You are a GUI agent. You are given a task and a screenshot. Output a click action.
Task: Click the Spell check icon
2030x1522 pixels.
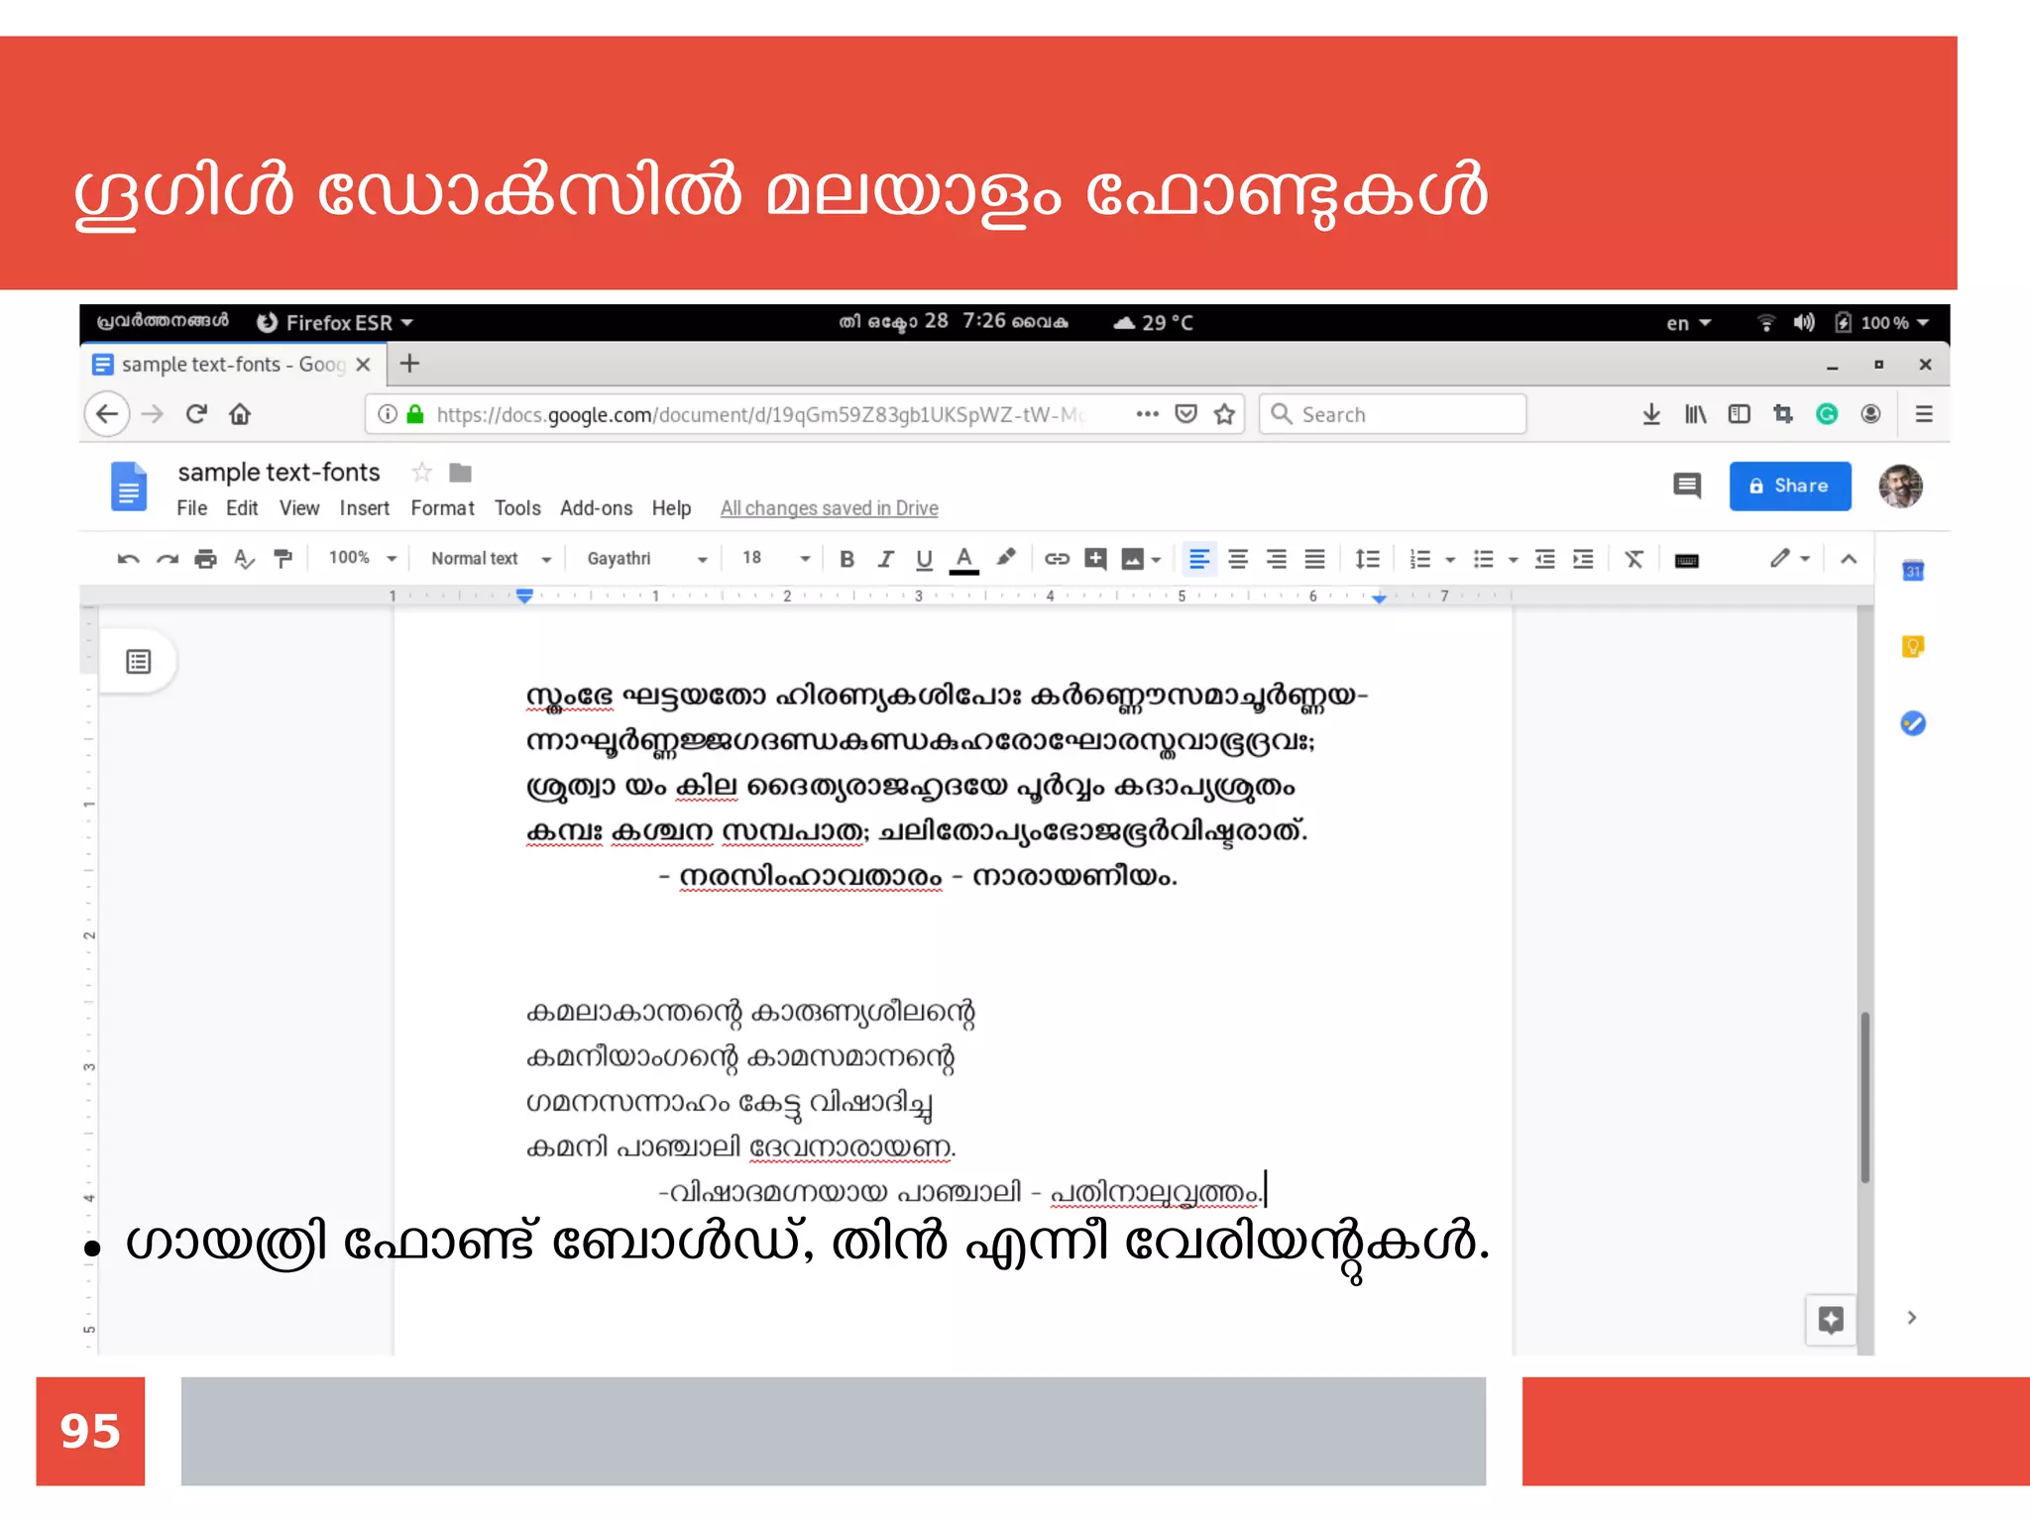[244, 559]
